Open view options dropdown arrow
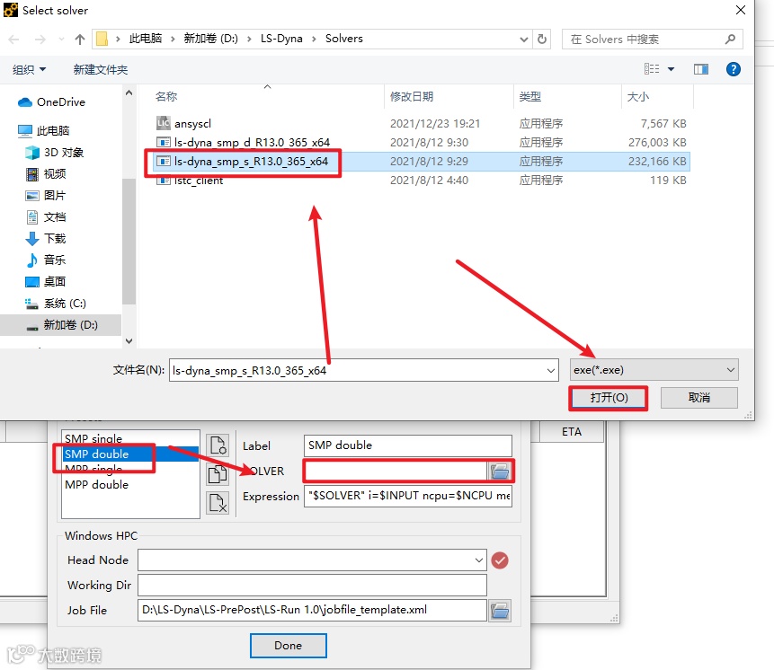Screen dimensions: 774x670 [671, 69]
